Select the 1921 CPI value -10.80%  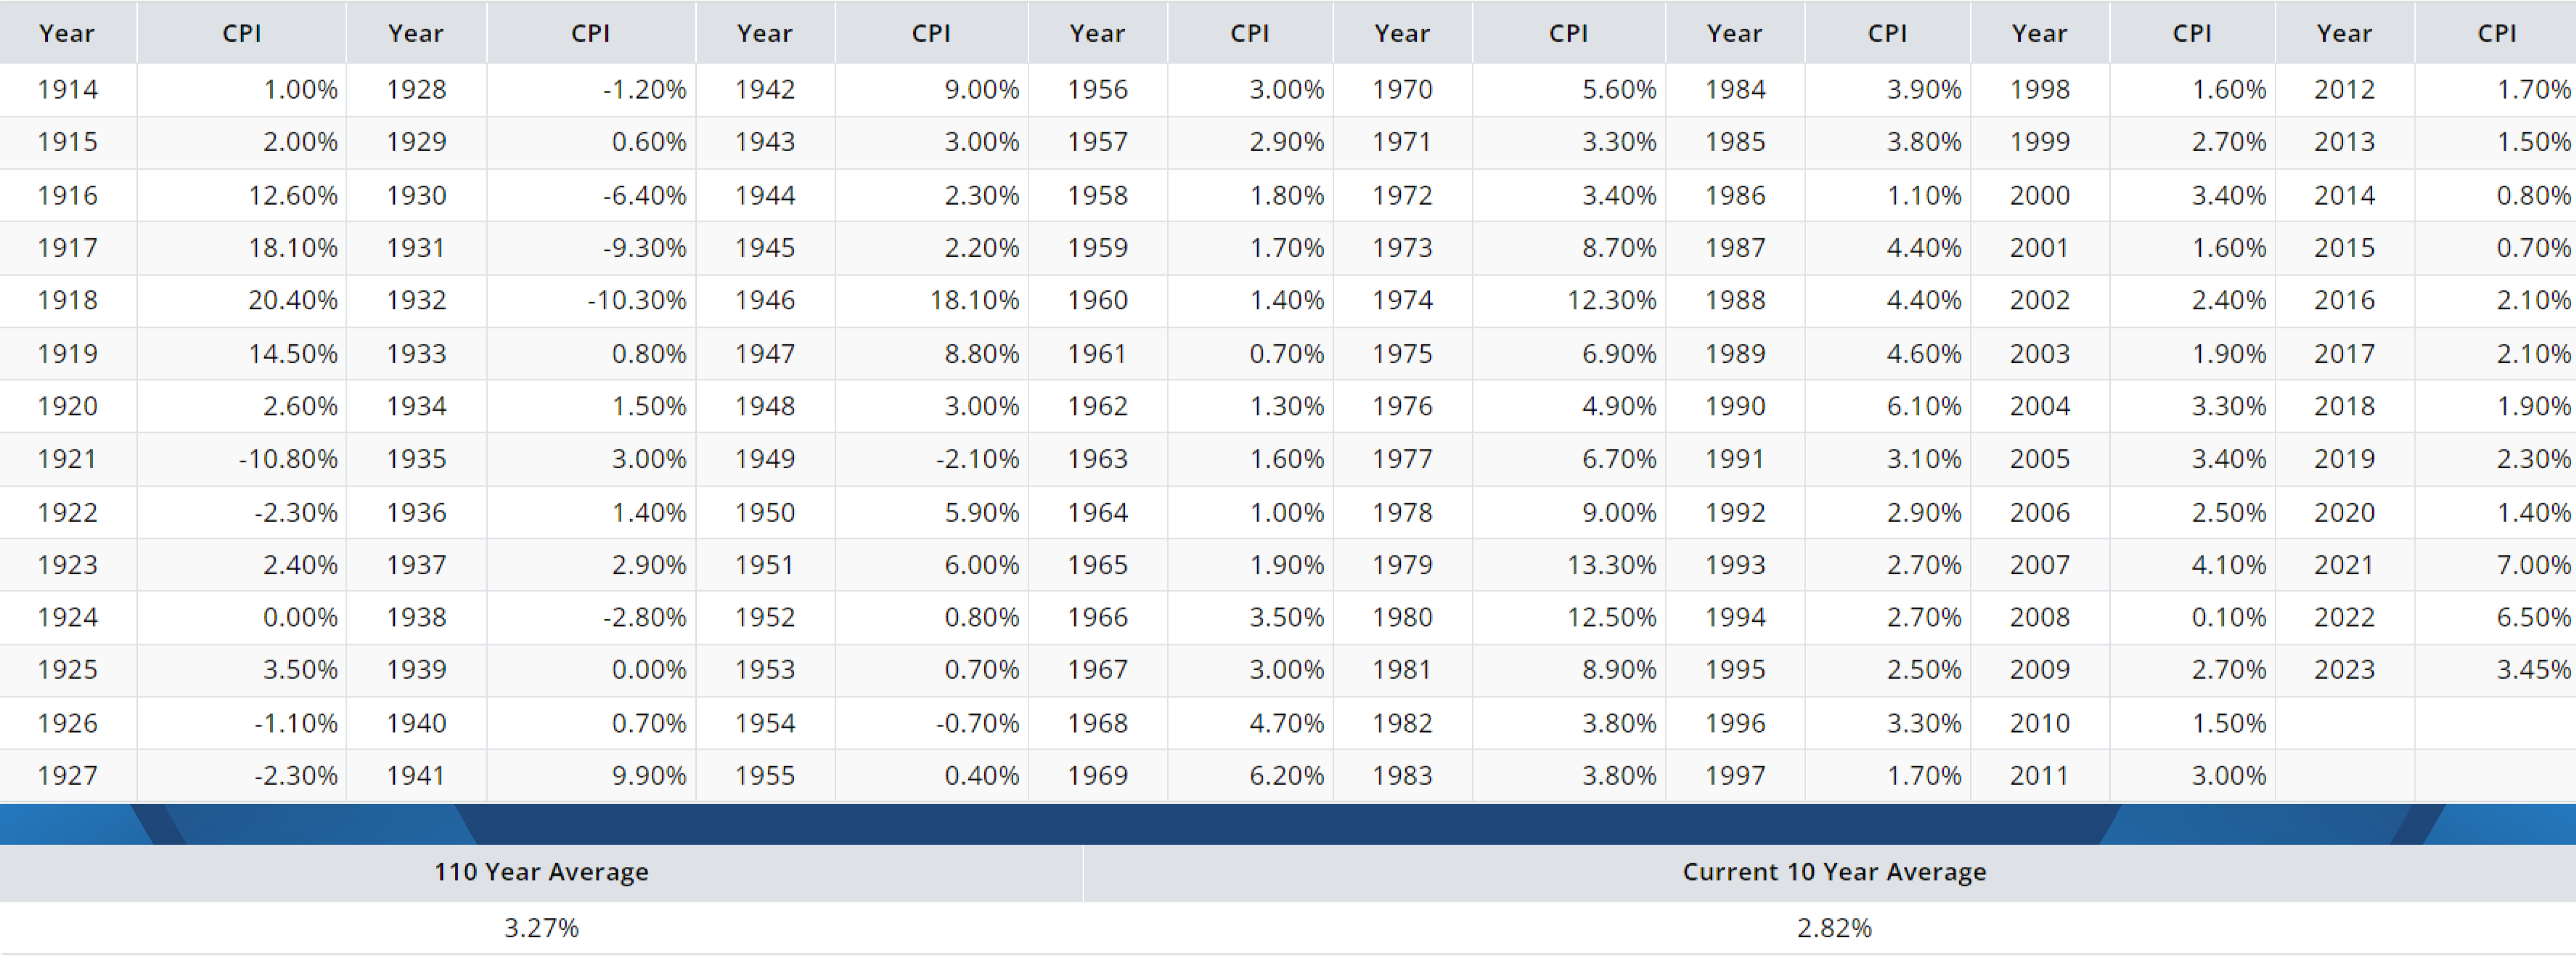point(287,459)
